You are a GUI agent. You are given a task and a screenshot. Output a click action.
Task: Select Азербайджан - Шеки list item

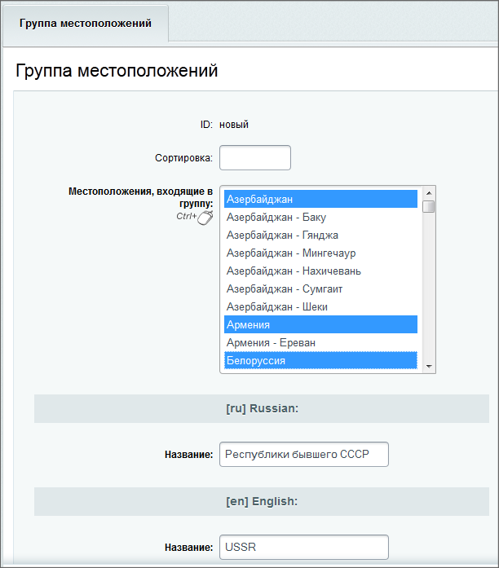(320, 307)
